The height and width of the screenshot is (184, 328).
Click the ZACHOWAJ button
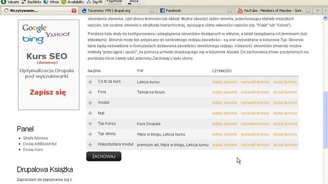pos(104,156)
